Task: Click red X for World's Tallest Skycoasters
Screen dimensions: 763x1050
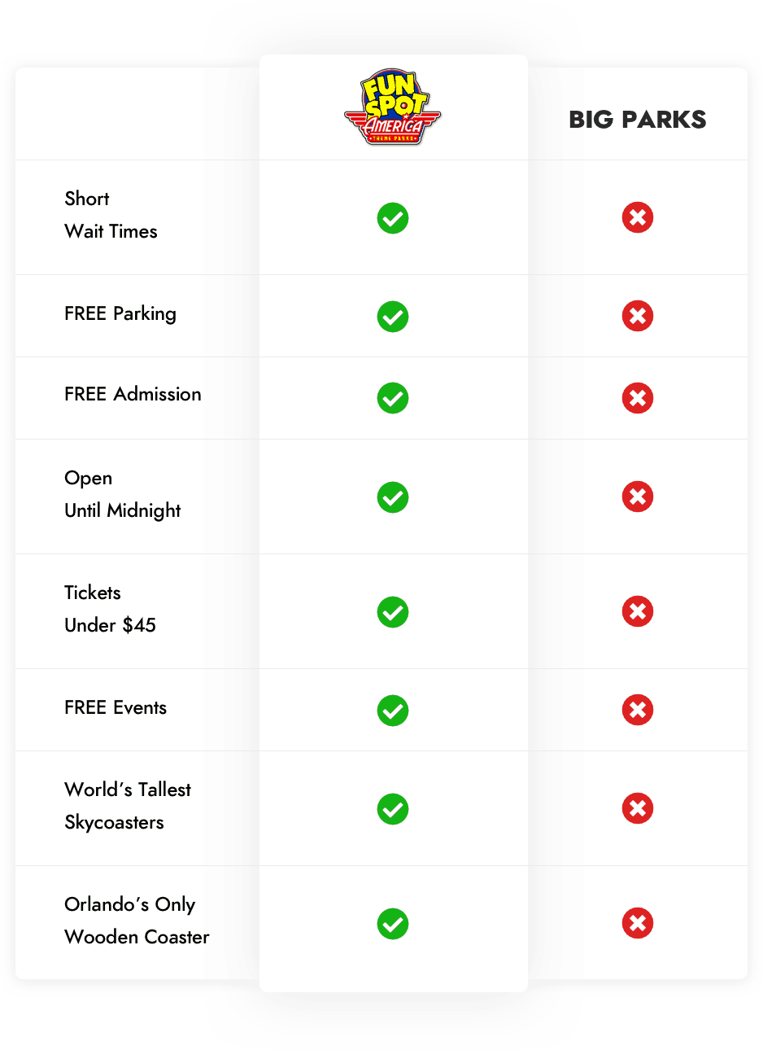Action: tap(638, 808)
